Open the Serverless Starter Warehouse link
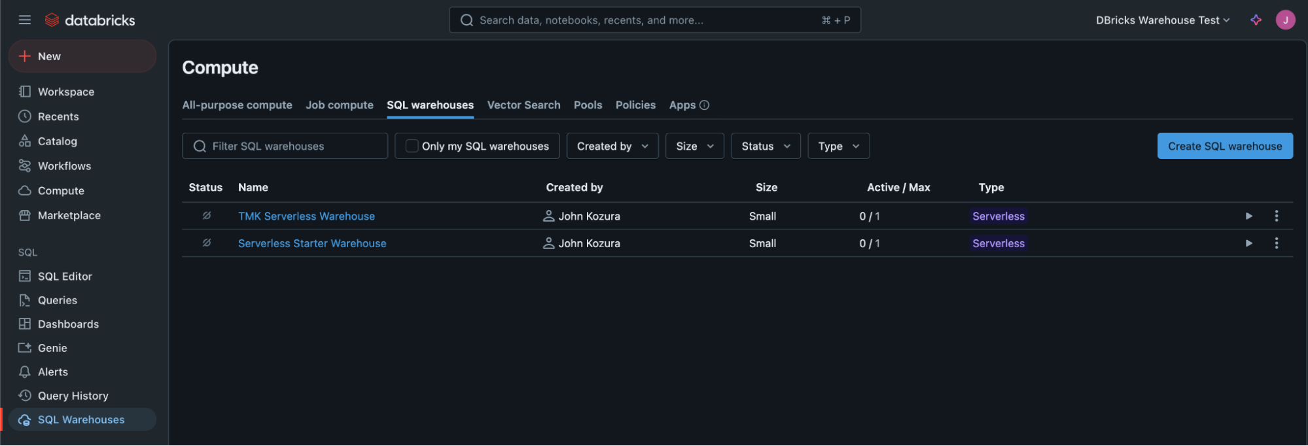1308x446 pixels. (x=312, y=243)
